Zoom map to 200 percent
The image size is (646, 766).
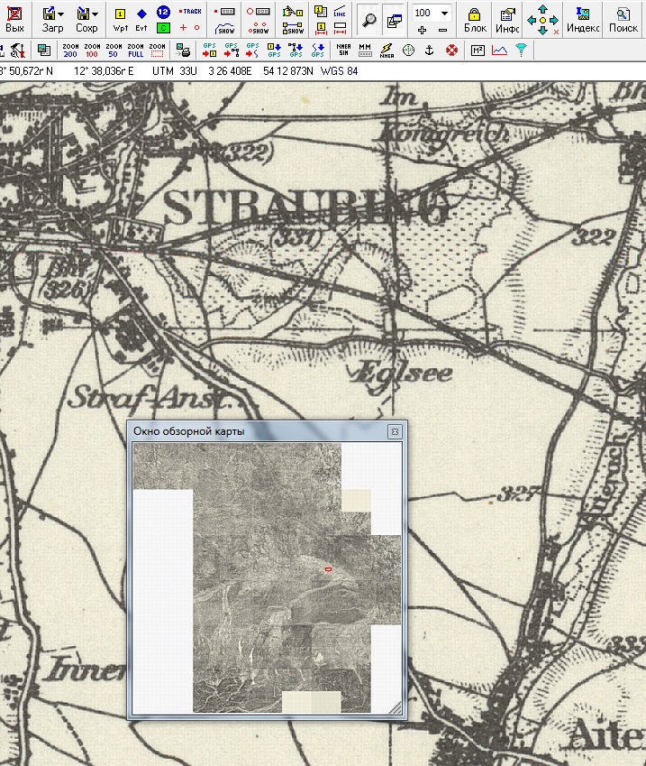coord(70,50)
